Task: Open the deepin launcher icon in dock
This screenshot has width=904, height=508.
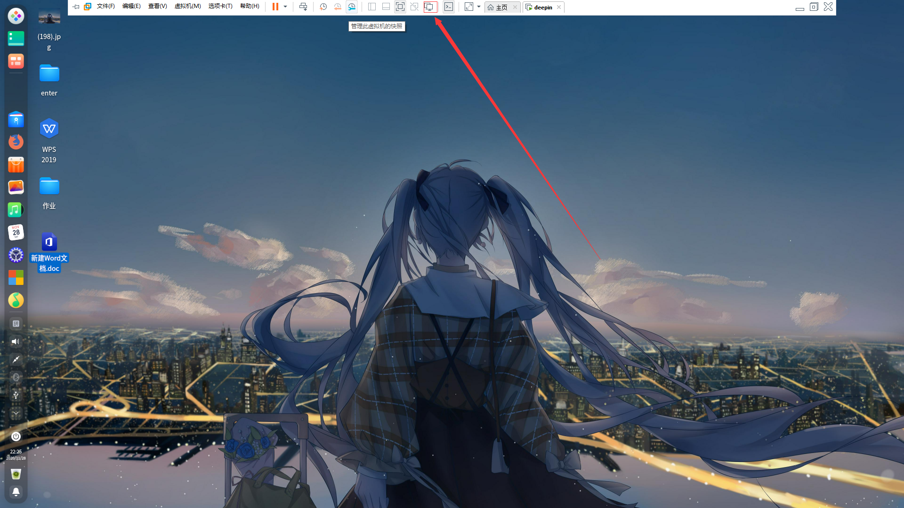Action: [x=16, y=16]
